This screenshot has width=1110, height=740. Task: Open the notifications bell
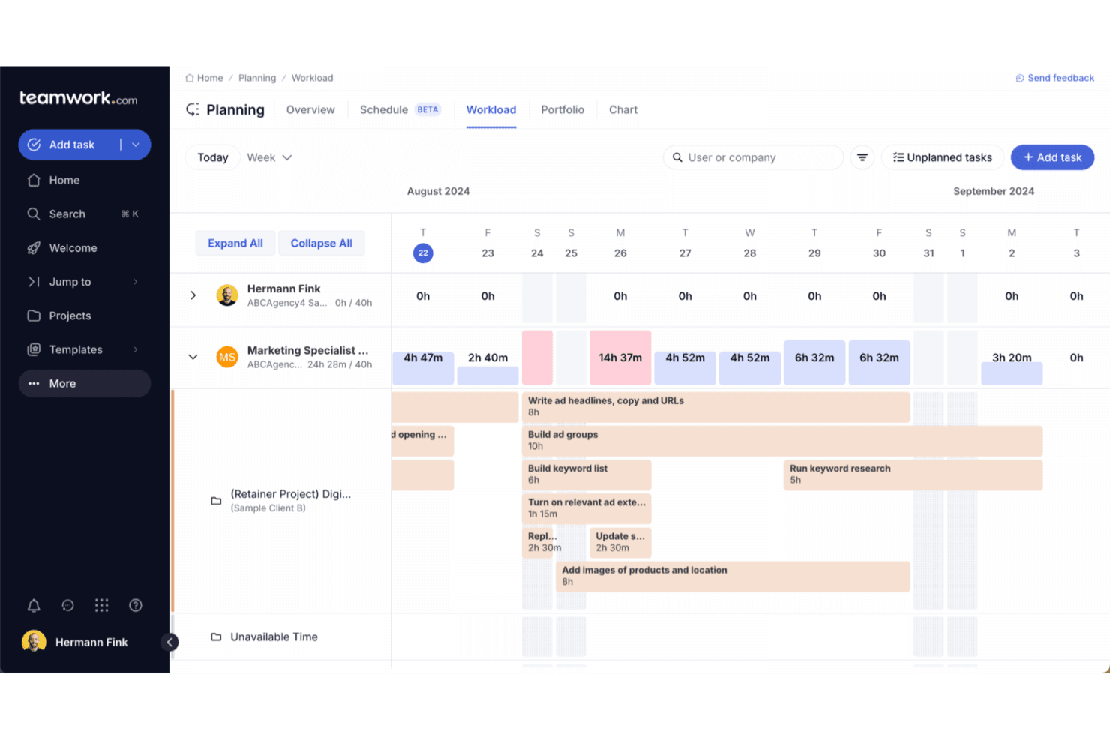tap(34, 605)
